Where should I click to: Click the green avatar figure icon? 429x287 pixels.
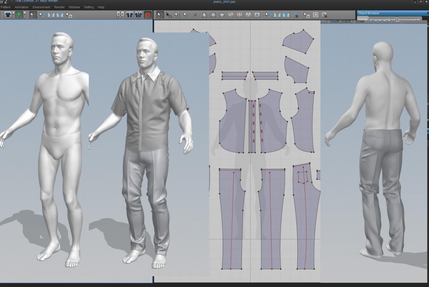pyautogui.click(x=19, y=15)
